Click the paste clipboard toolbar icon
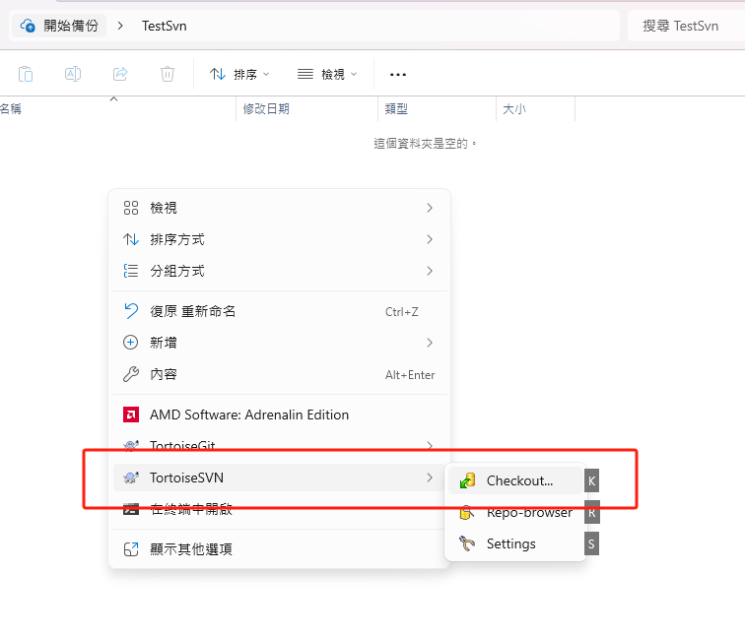The height and width of the screenshot is (638, 745). click(26, 74)
